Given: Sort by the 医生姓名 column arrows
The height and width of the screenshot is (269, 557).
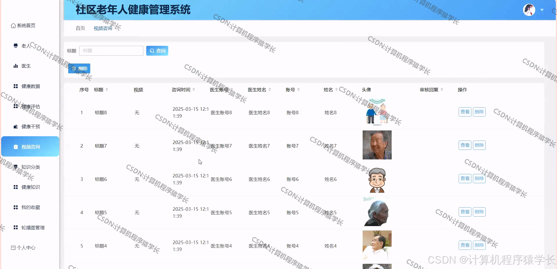Looking at the screenshot, I should click(x=270, y=90).
